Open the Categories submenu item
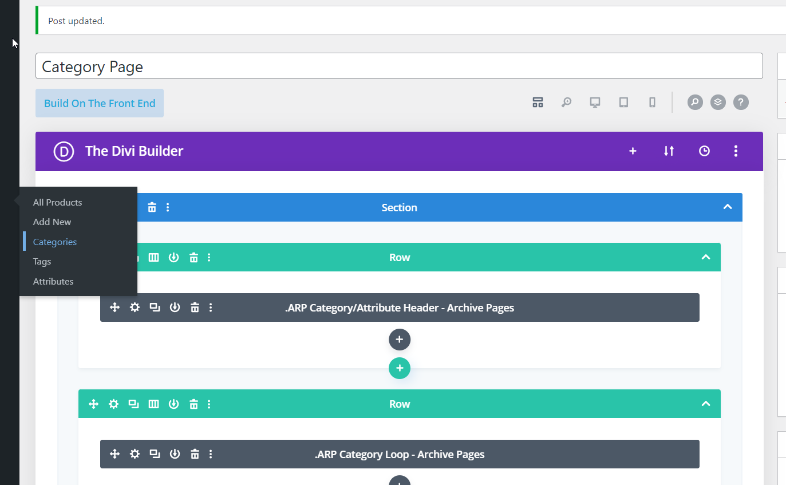 point(55,242)
